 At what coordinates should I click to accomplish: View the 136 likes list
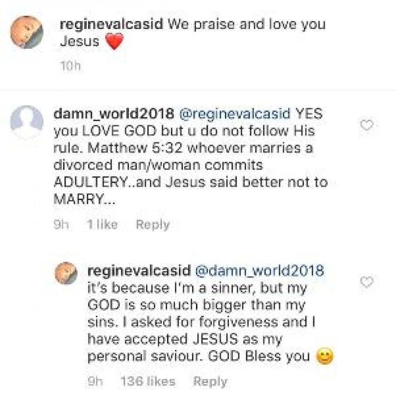[x=147, y=382]
